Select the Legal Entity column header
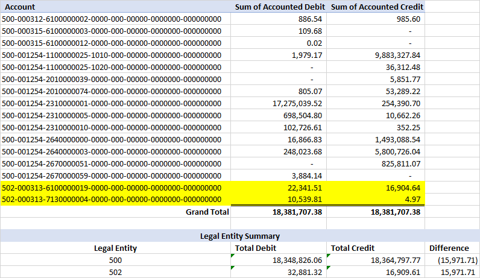Image resolution: width=480 pixels, height=278 pixels. (115, 248)
